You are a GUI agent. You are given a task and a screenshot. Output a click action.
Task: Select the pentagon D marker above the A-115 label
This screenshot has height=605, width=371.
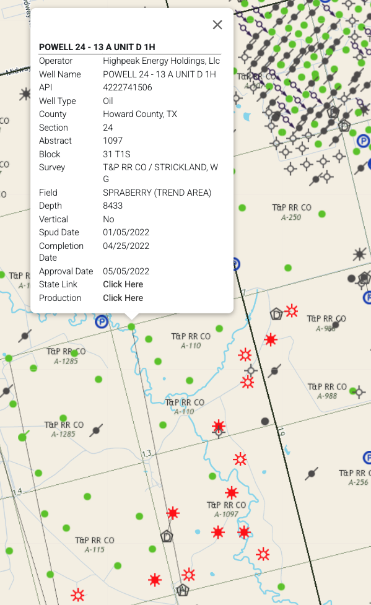167,536
